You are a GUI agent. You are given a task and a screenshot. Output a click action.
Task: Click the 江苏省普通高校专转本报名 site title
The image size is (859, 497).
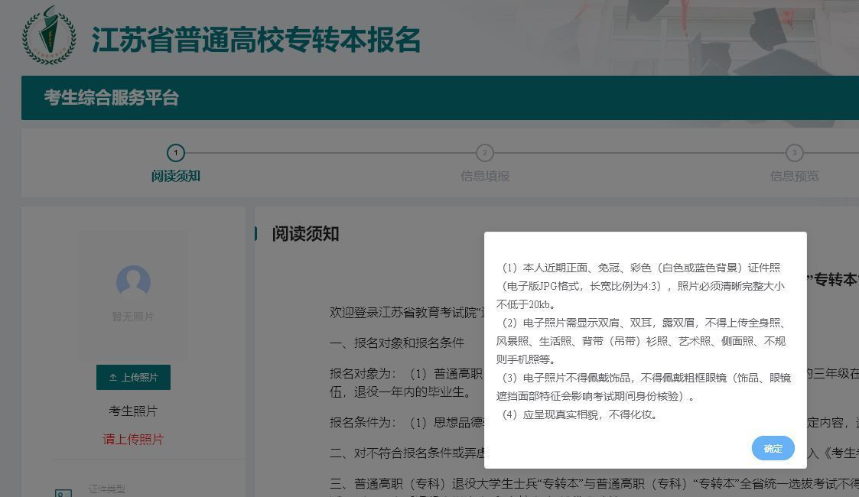click(256, 40)
